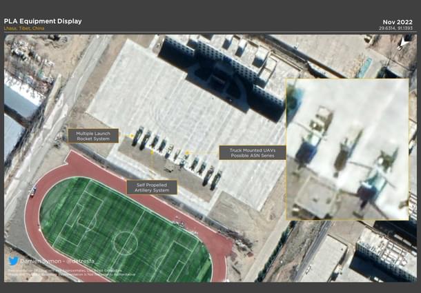Click the yellow marker near the rocket launchers

click(132, 136)
